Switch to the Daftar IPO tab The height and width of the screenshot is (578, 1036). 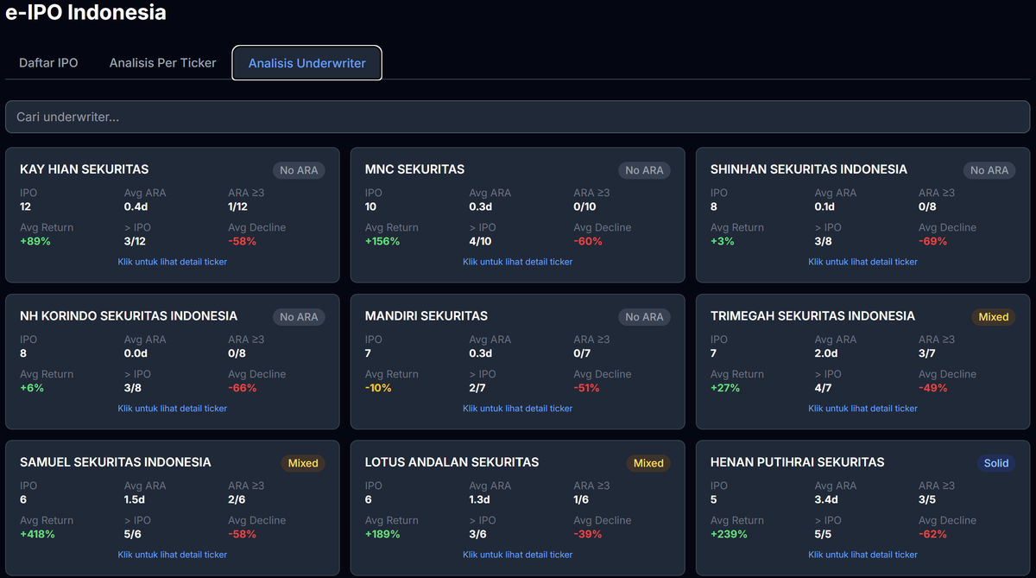(x=48, y=63)
